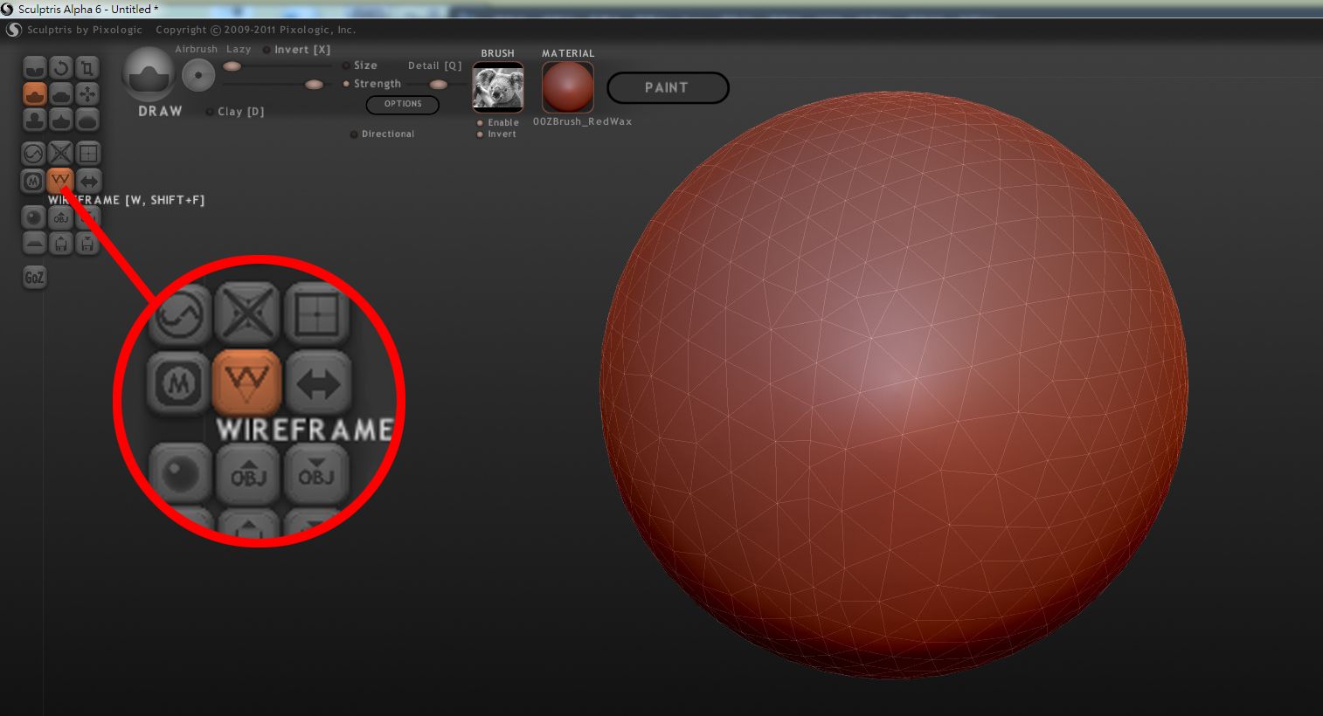Toggle the Size pressure dot
The width and height of the screenshot is (1323, 716).
[346, 65]
